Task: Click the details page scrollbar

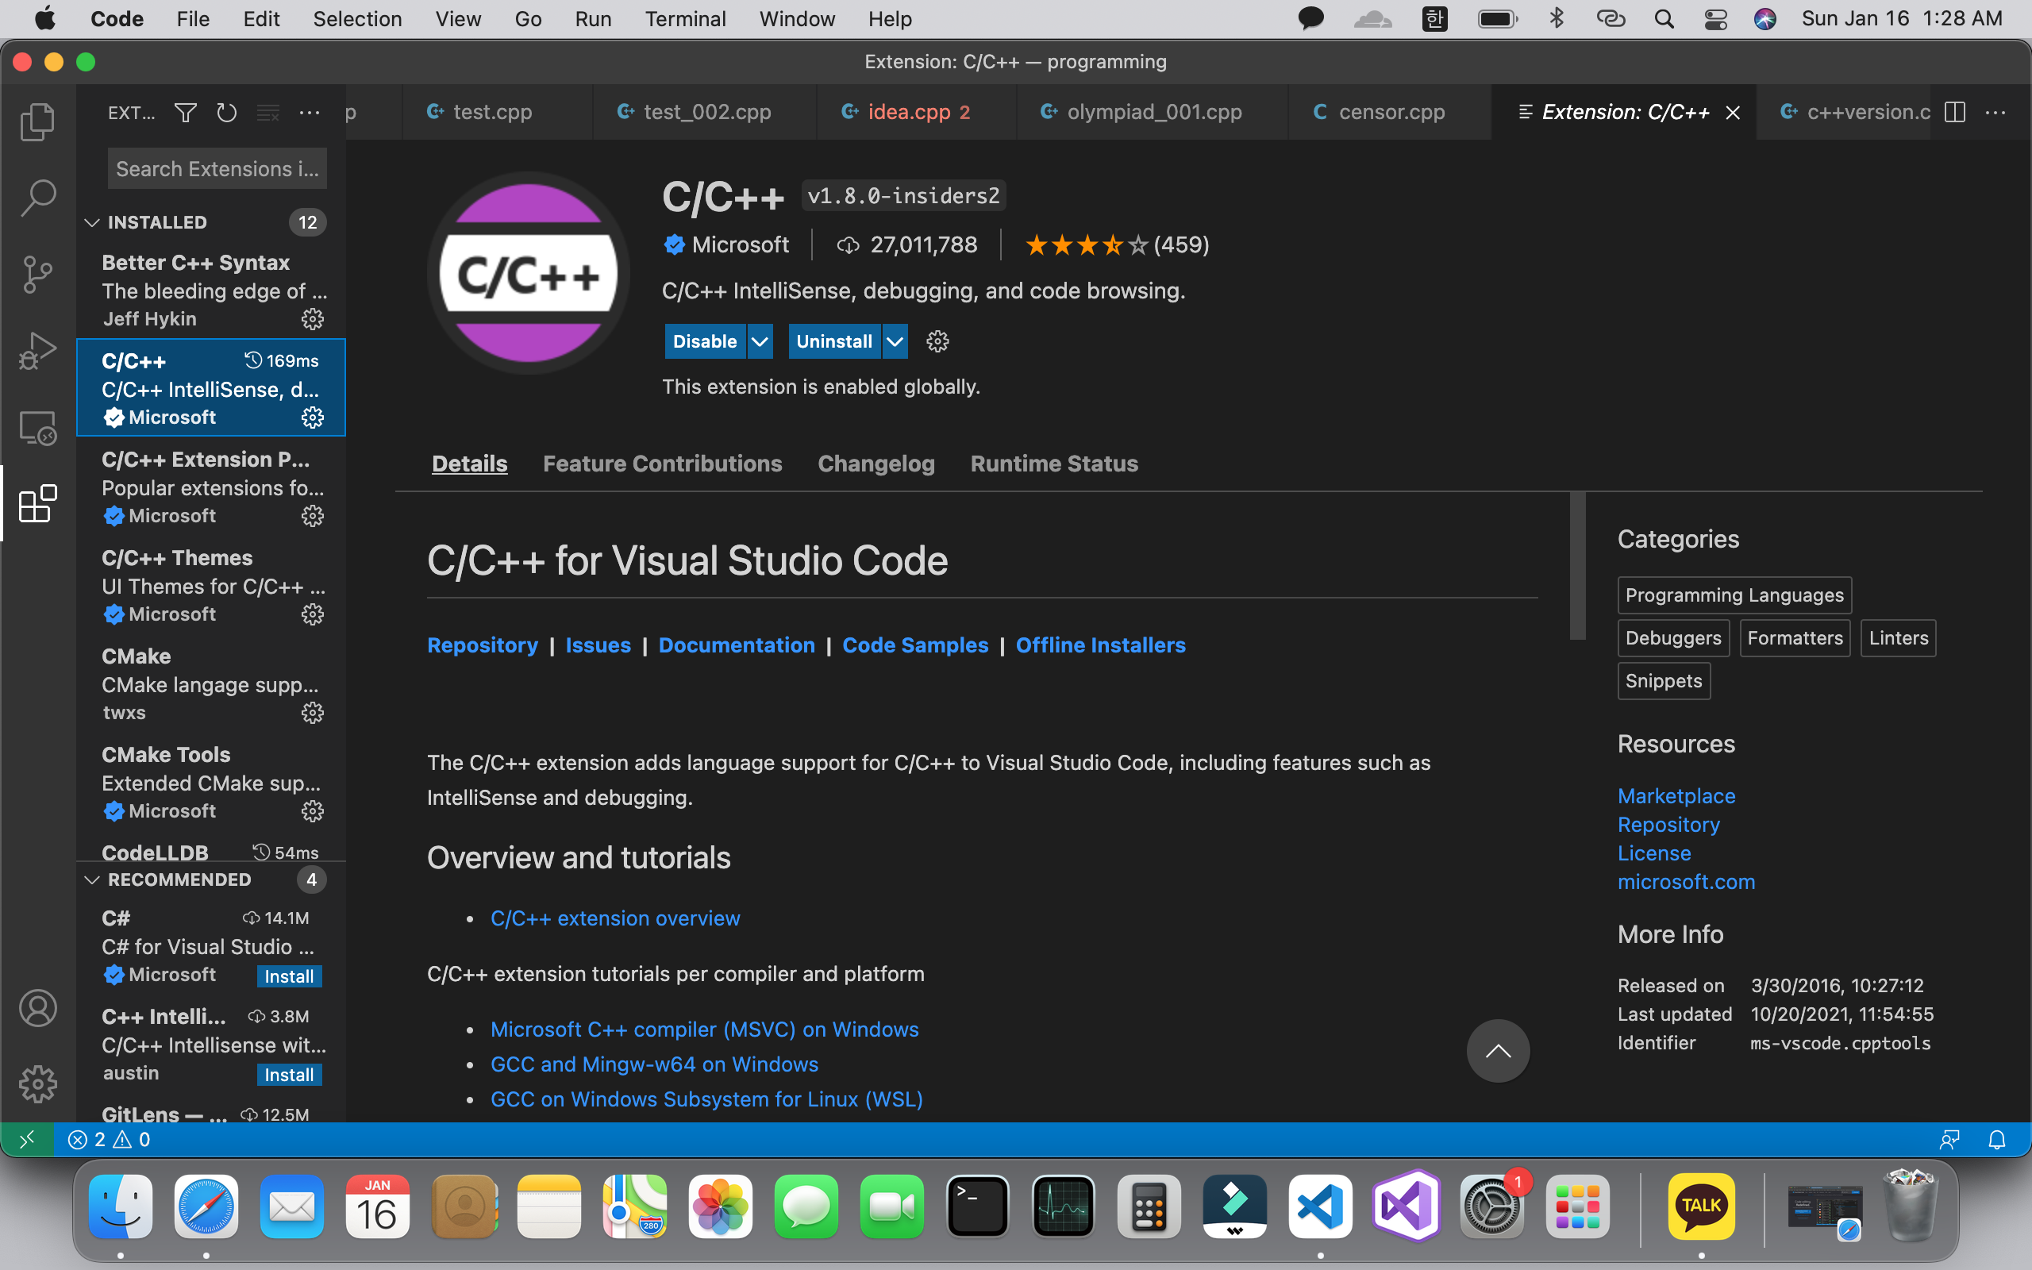Action: click(1578, 567)
